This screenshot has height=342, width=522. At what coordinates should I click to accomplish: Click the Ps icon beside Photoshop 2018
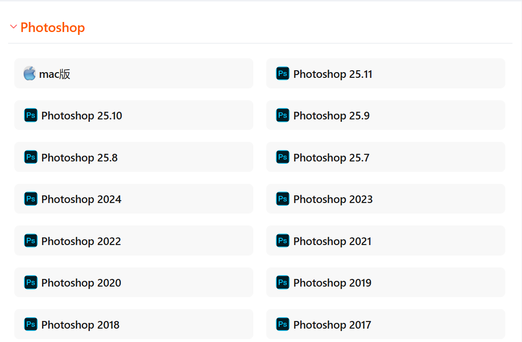(x=31, y=324)
